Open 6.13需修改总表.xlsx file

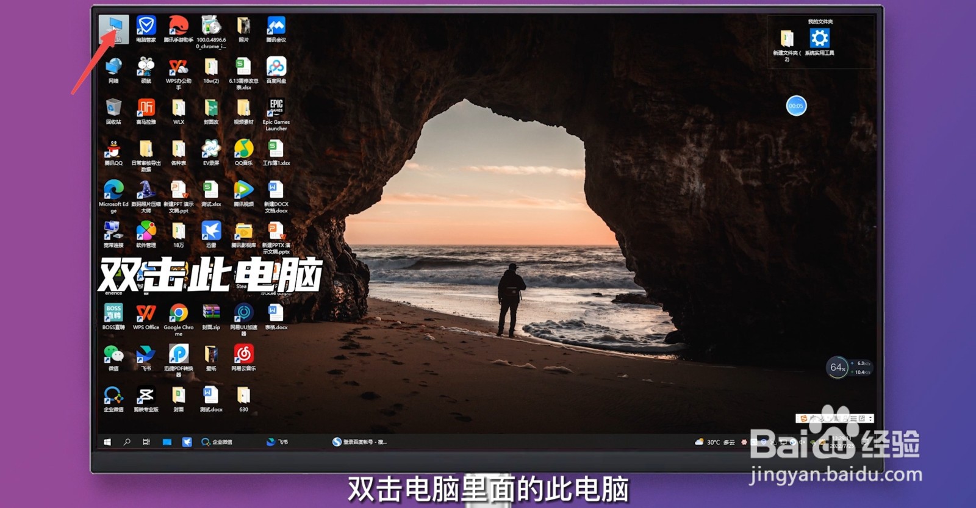point(243,73)
